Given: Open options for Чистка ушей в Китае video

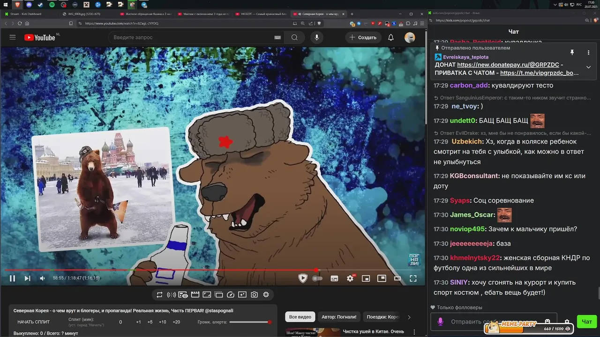Looking at the screenshot, I should click(x=414, y=332).
